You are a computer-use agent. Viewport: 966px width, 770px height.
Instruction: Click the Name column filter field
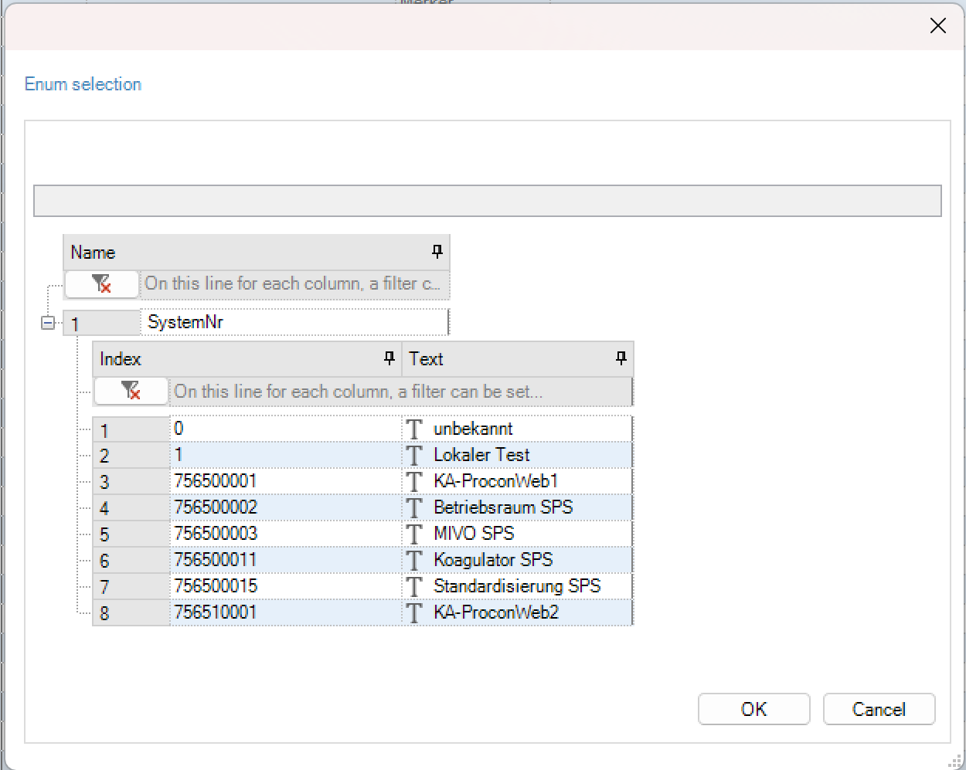coord(294,284)
